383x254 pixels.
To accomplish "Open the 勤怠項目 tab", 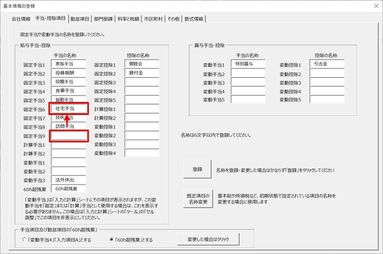I will (x=80, y=19).
